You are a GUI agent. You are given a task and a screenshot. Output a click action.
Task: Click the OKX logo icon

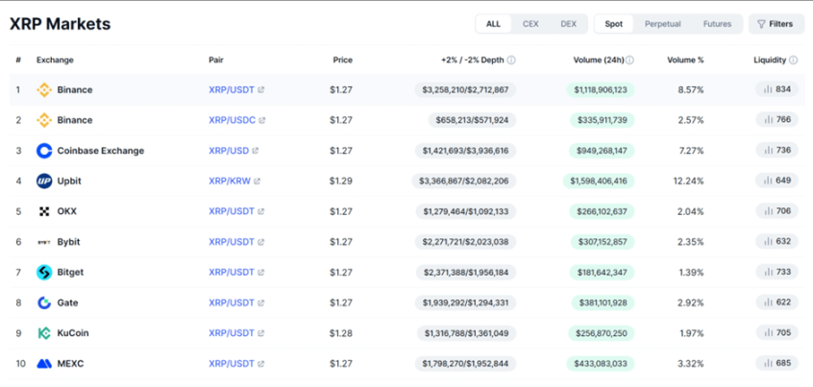(x=44, y=211)
